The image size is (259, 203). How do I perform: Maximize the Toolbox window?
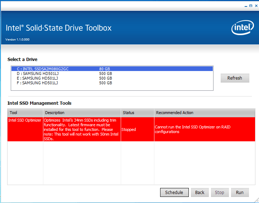pyautogui.click(x=251, y=6)
